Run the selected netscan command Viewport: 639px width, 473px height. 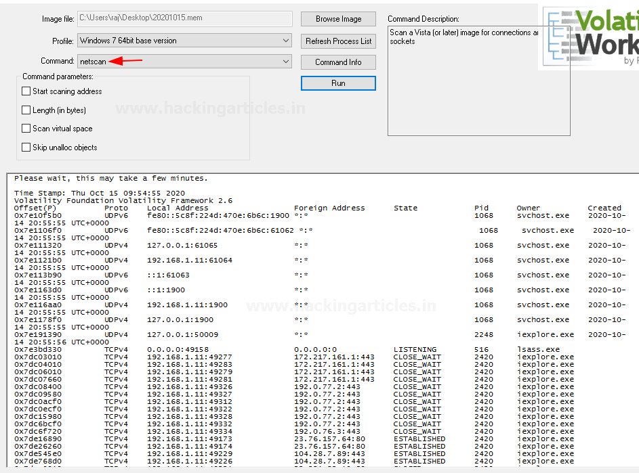point(338,83)
